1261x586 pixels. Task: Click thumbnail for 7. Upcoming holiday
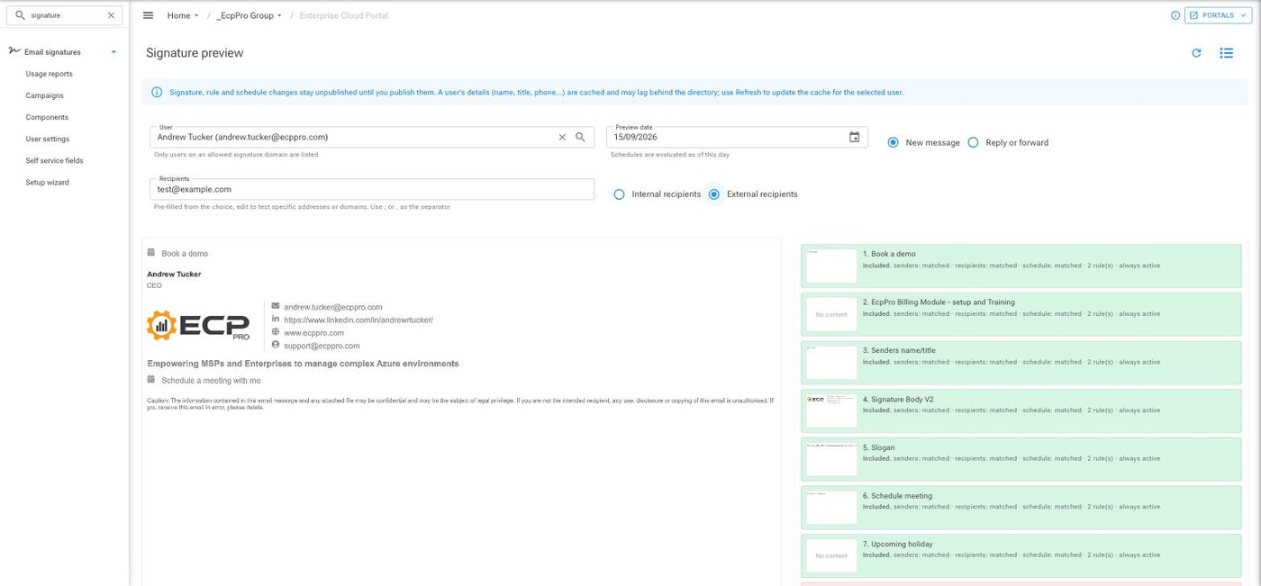pos(831,555)
